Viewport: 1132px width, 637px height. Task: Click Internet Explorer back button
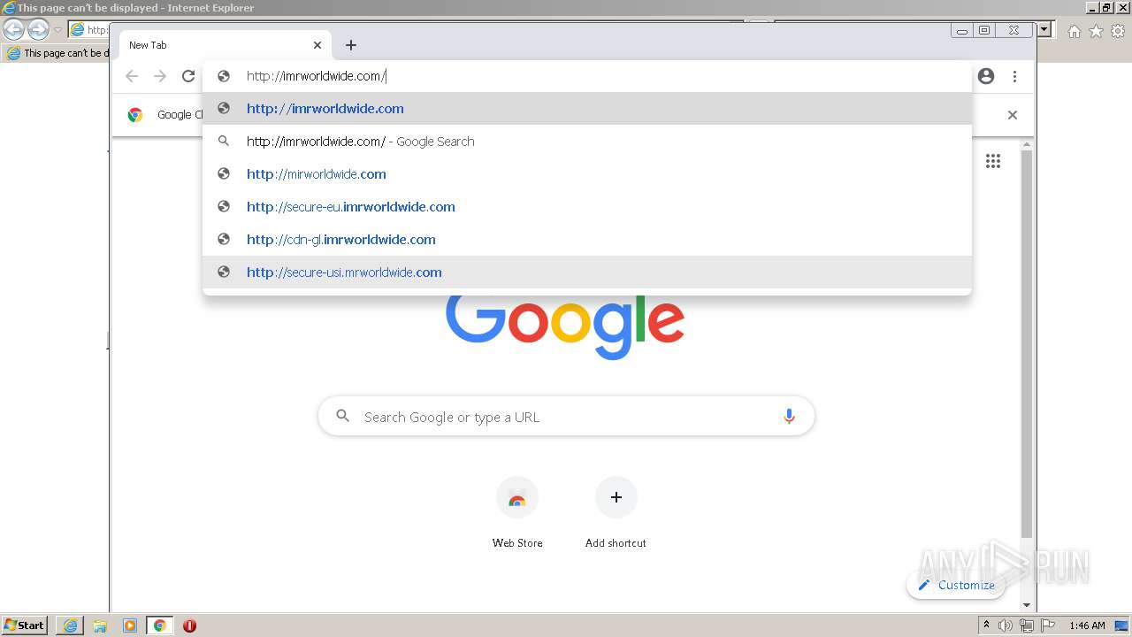pyautogui.click(x=14, y=29)
